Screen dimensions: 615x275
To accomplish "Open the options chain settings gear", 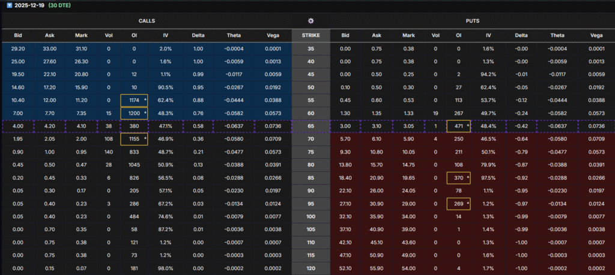I will (x=311, y=20).
